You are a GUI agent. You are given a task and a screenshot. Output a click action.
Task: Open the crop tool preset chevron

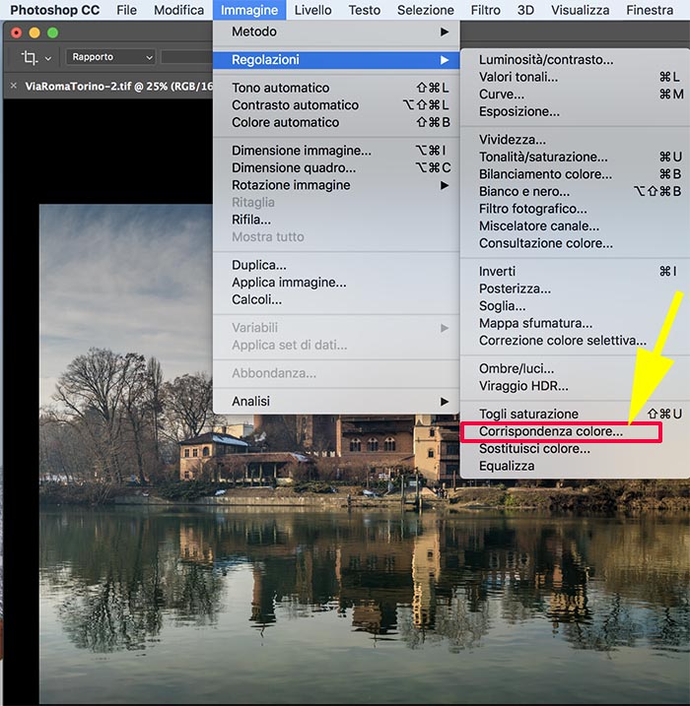point(48,58)
